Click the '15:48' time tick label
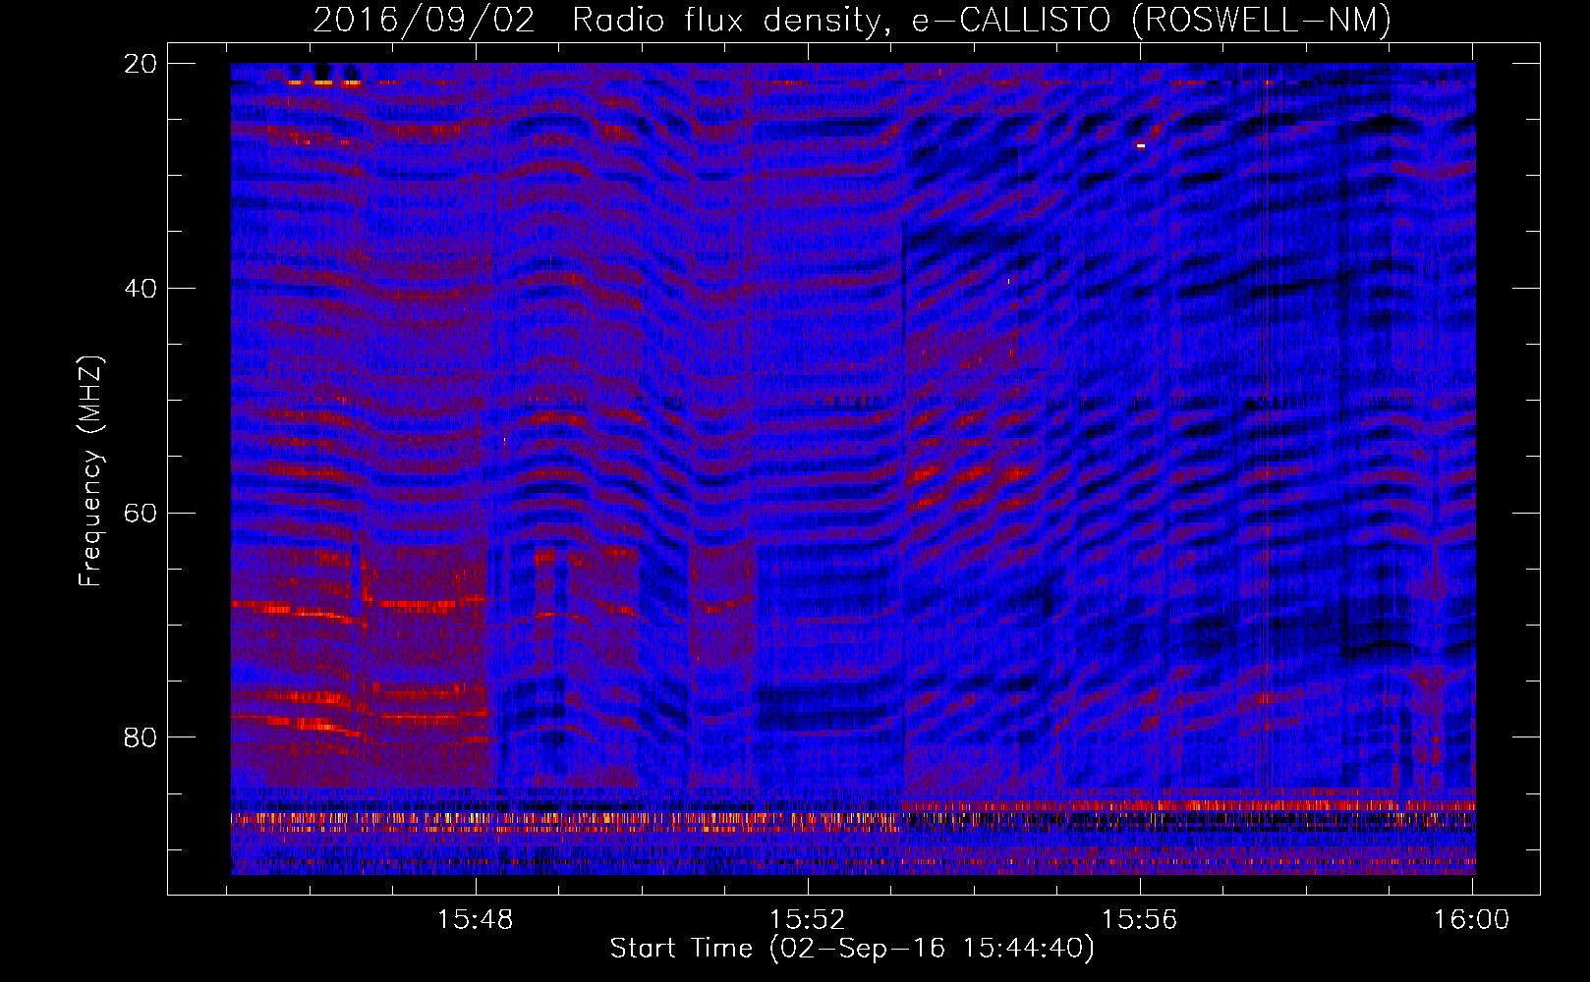Viewport: 1590px width, 982px height. pyautogui.click(x=476, y=920)
